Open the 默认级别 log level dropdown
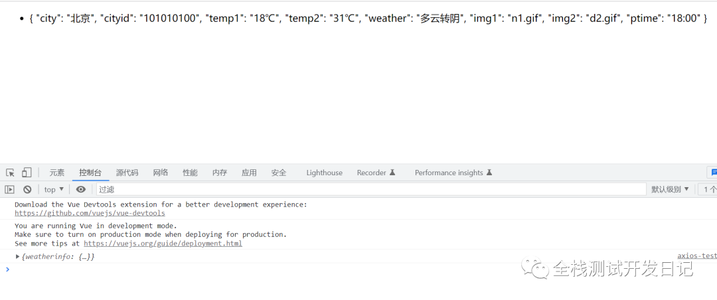The image size is (717, 300). point(670,189)
